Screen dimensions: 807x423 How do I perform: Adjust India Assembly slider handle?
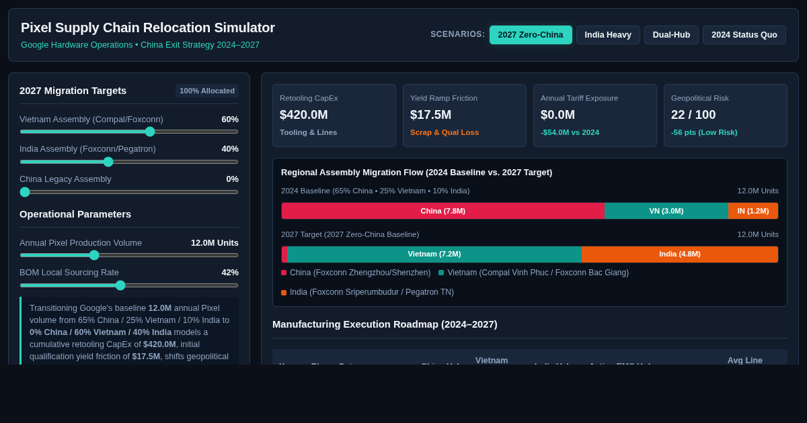pyautogui.click(x=108, y=162)
